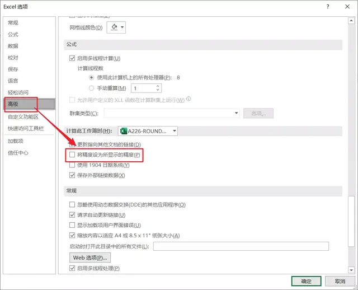Close the Excel 选项 dialog

[x=347, y=7]
